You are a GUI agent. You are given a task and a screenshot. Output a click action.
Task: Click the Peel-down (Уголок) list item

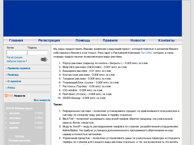[x=87, y=94]
